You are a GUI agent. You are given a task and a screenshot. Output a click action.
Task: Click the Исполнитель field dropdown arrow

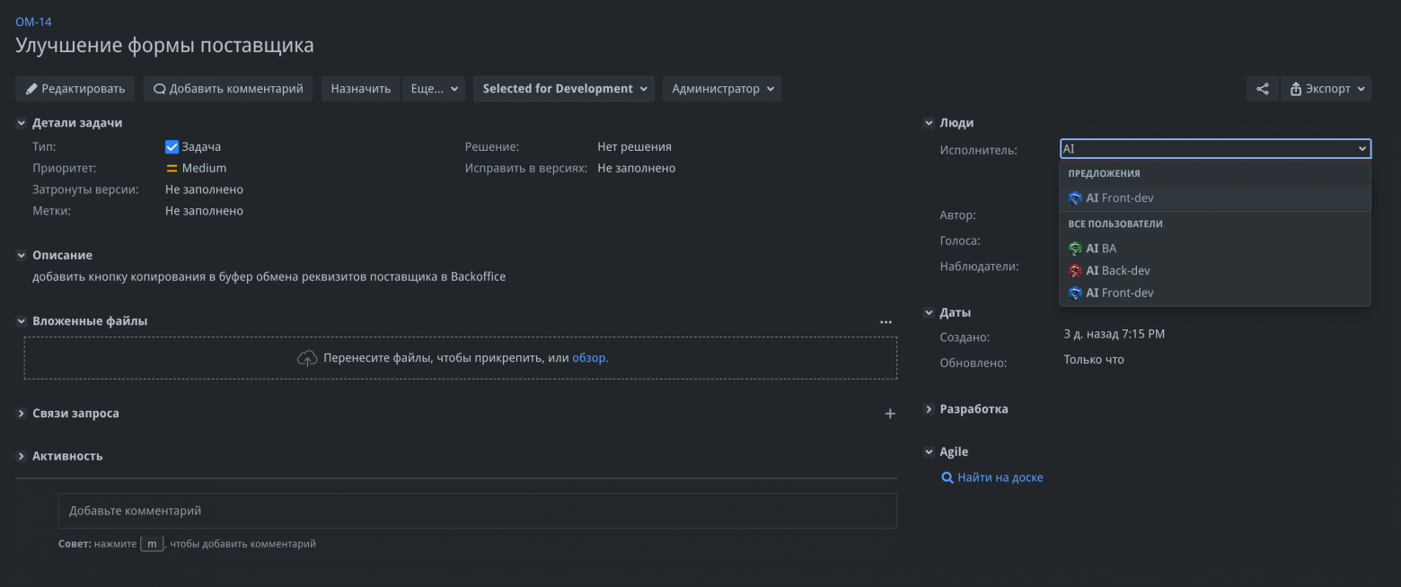pos(1362,149)
